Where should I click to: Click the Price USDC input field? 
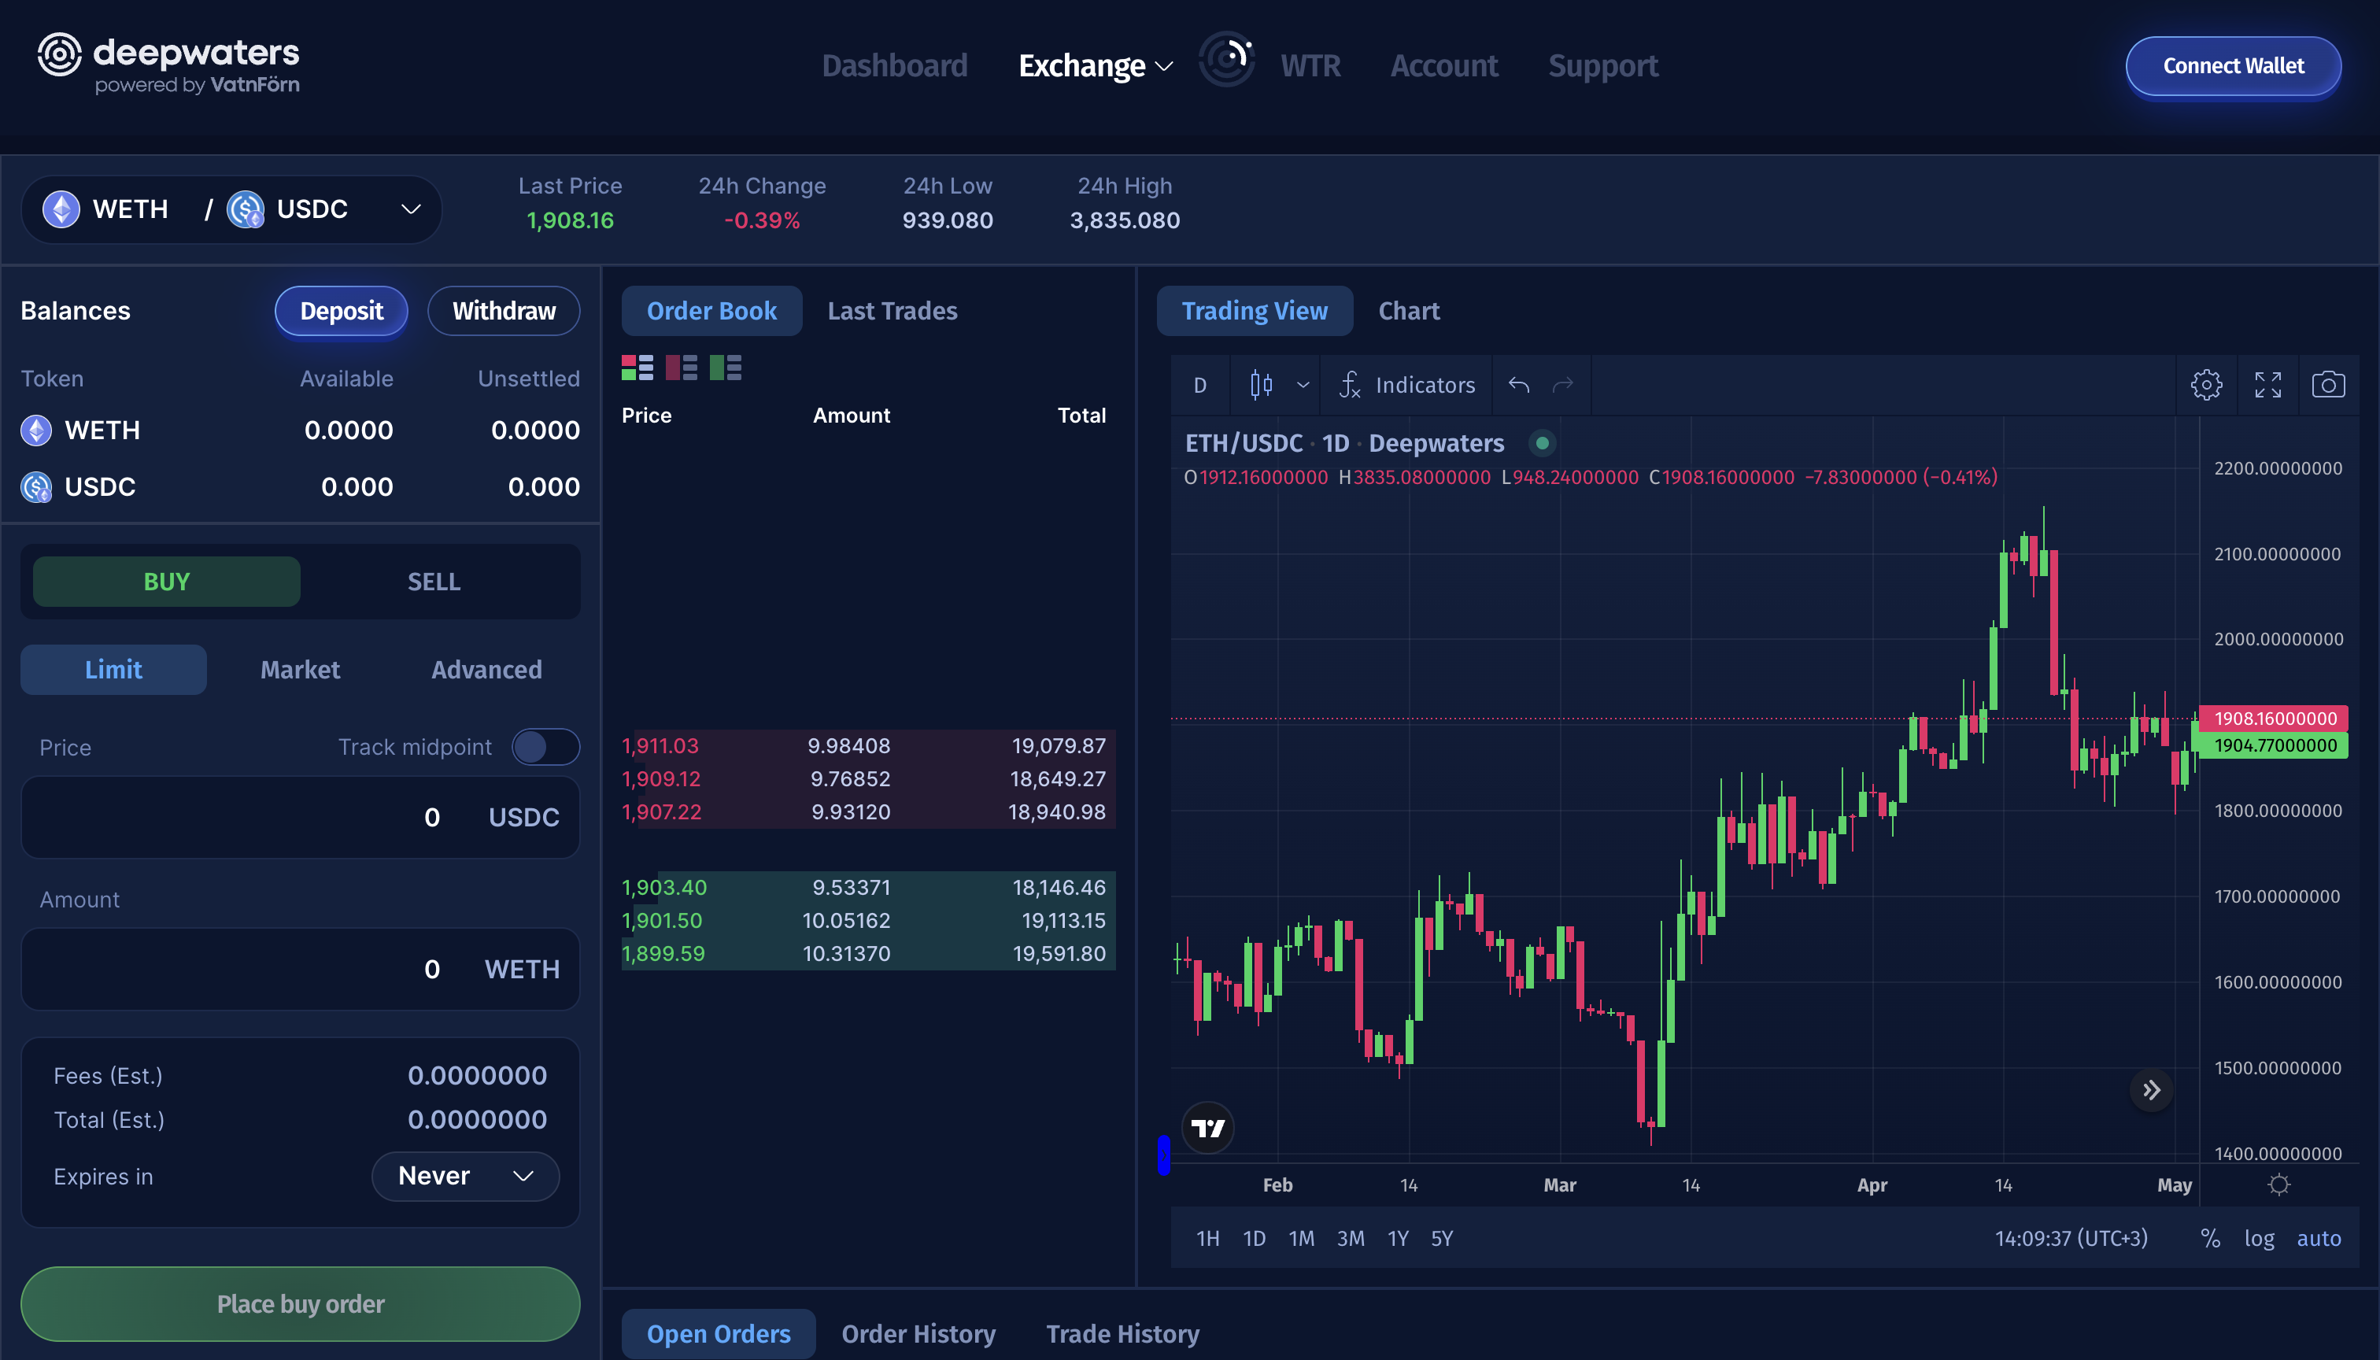pos(300,817)
